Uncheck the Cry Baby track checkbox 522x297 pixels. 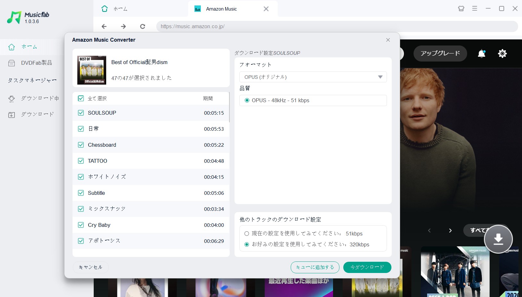pyautogui.click(x=81, y=225)
